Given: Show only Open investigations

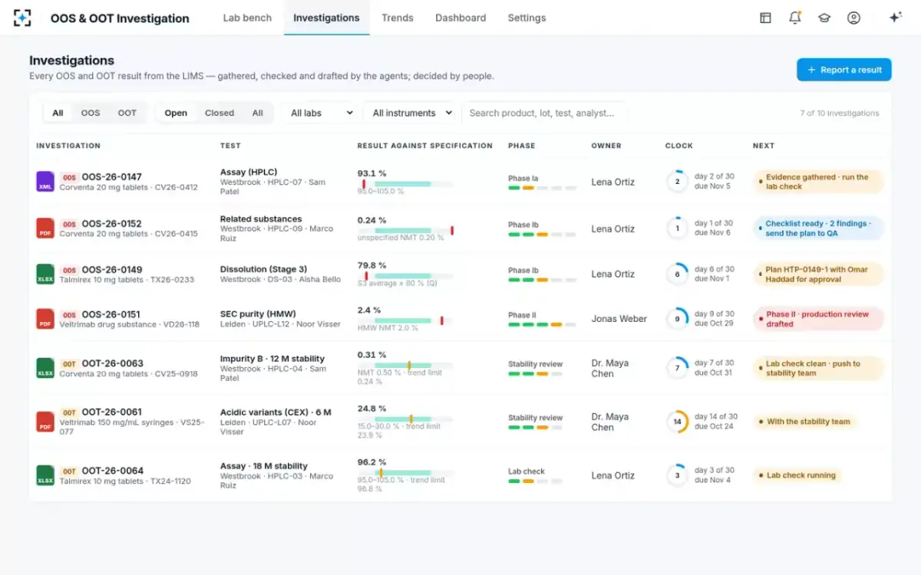Looking at the screenshot, I should (176, 113).
